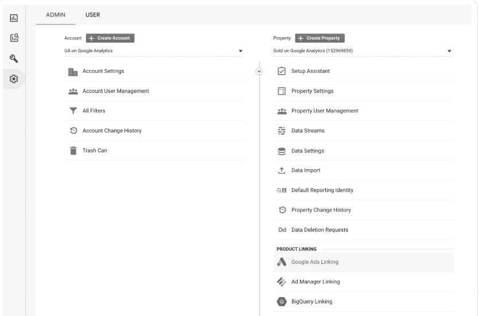Click the Default Reporting Identity icon
Image resolution: width=479 pixels, height=316 pixels.
[x=282, y=190]
